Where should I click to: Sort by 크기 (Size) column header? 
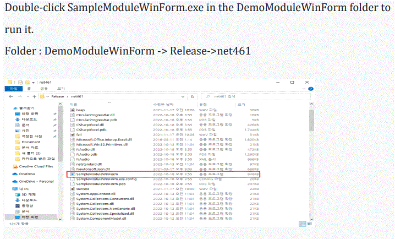point(242,105)
